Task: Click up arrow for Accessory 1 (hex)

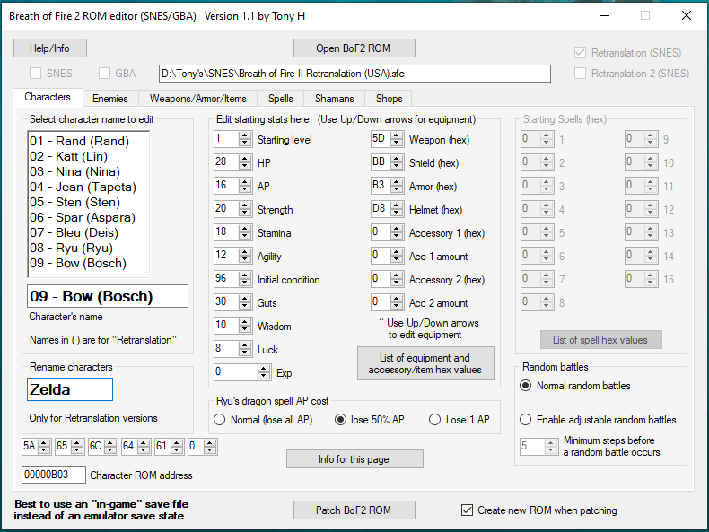Action: click(x=397, y=229)
